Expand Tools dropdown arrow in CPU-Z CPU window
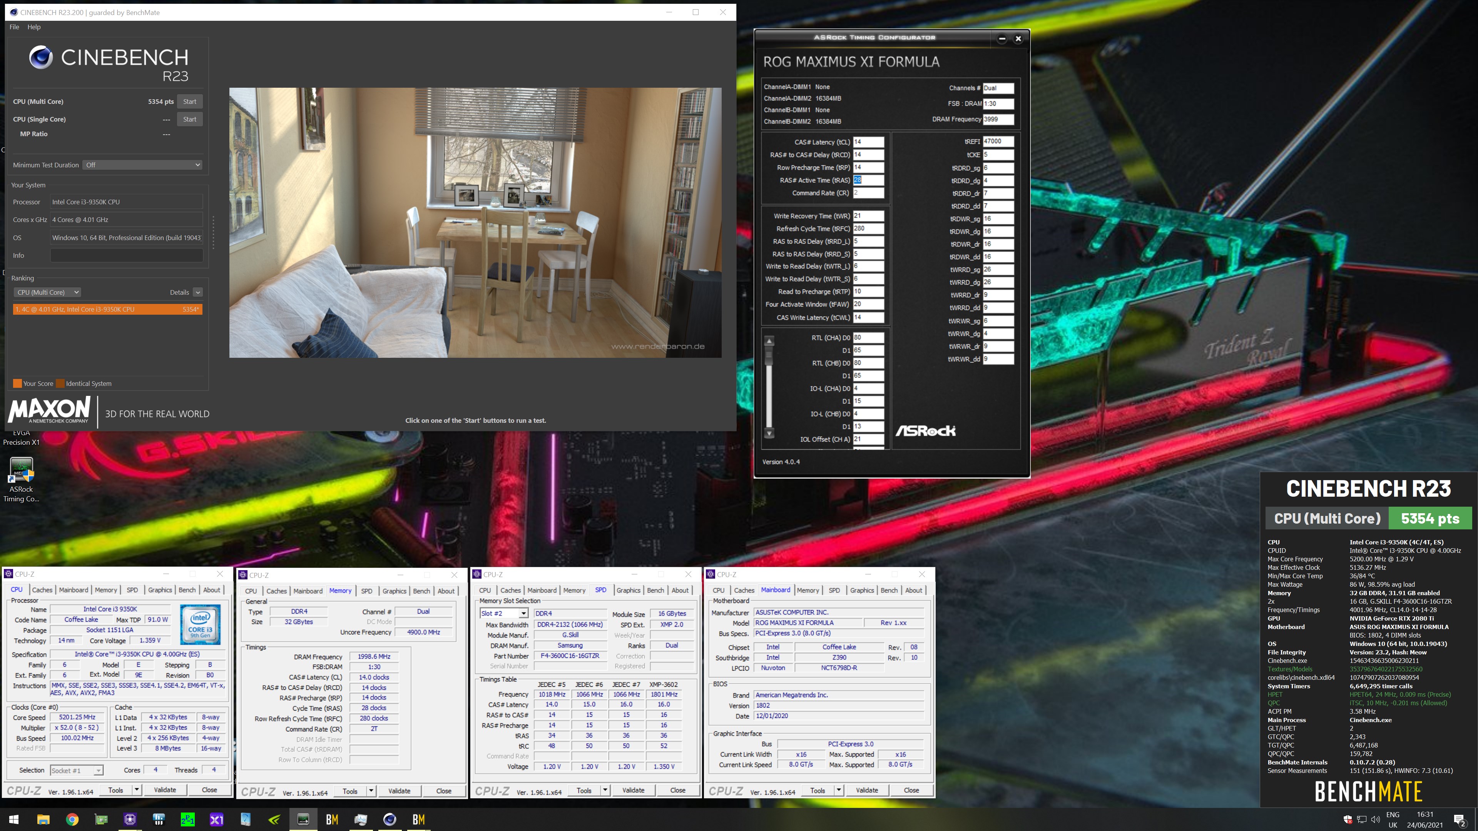The width and height of the screenshot is (1478, 831). [x=137, y=790]
